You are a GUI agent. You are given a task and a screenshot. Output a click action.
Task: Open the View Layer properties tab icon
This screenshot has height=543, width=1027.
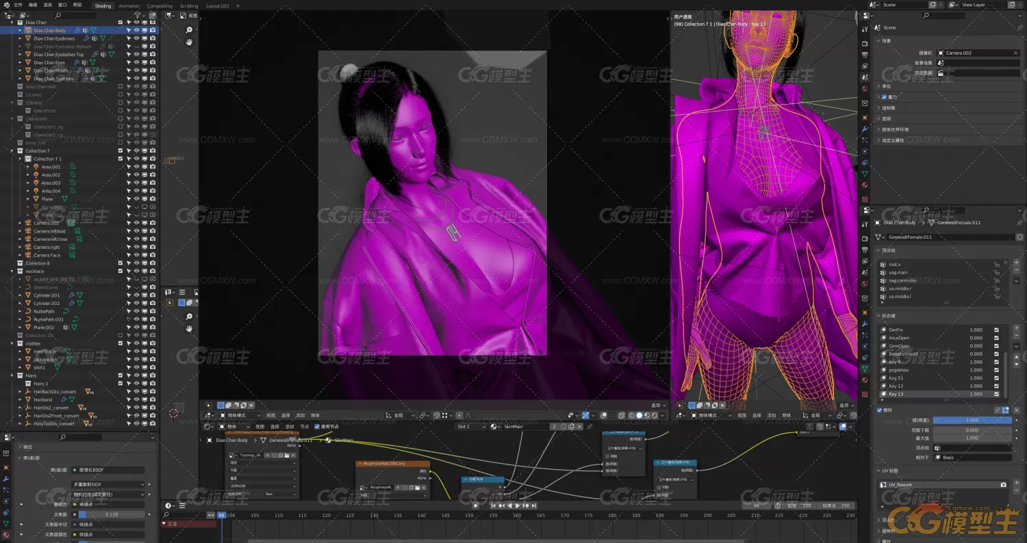coord(865,66)
